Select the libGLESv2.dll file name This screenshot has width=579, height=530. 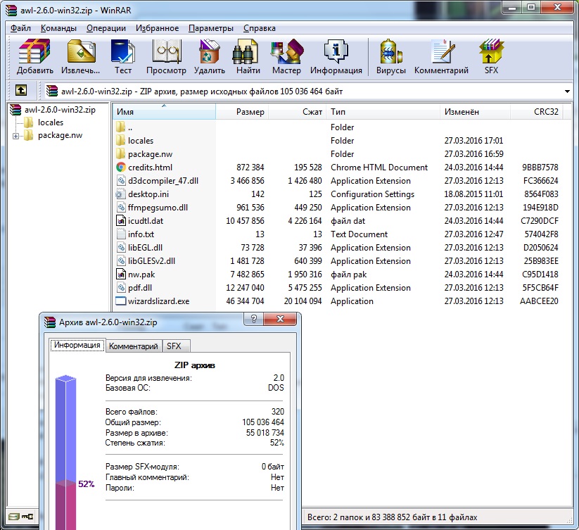151,260
